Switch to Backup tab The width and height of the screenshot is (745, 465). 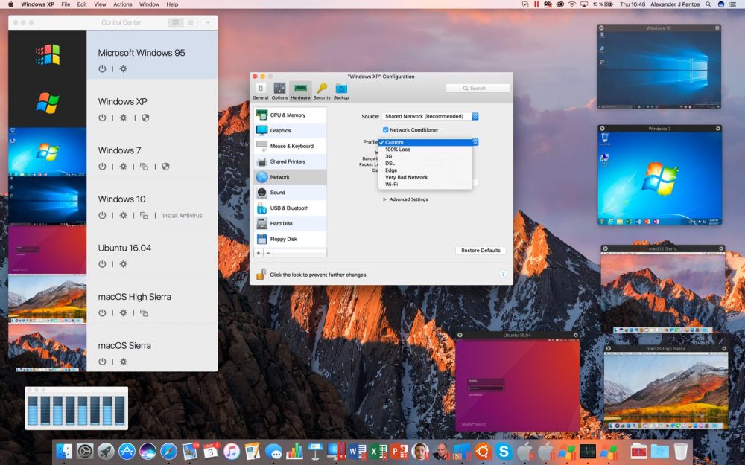click(341, 91)
